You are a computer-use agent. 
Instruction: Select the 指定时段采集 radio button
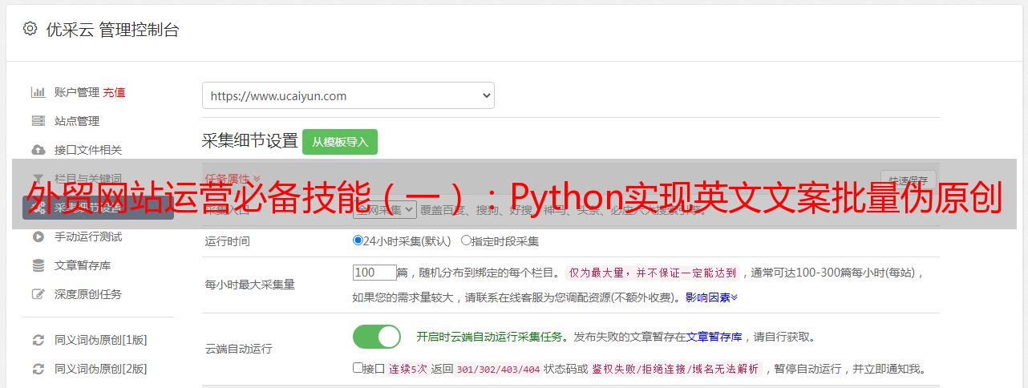point(466,240)
